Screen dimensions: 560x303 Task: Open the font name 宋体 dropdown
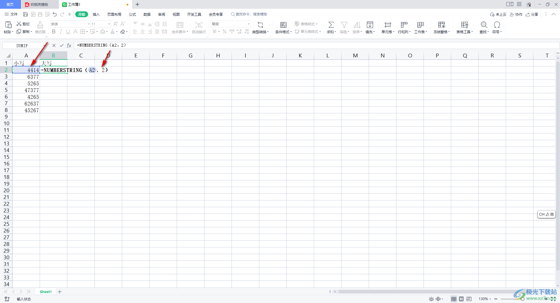click(x=89, y=24)
